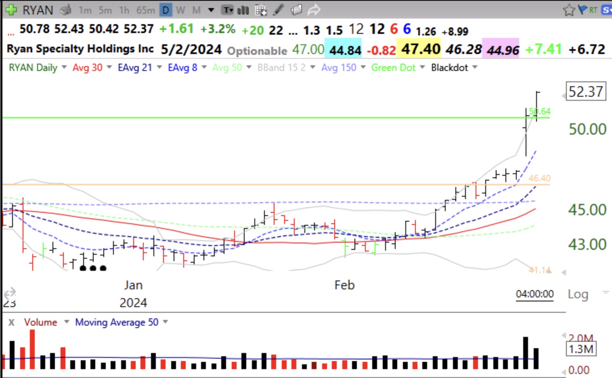
Task: Select the M monthly timeframe
Action: (196, 10)
